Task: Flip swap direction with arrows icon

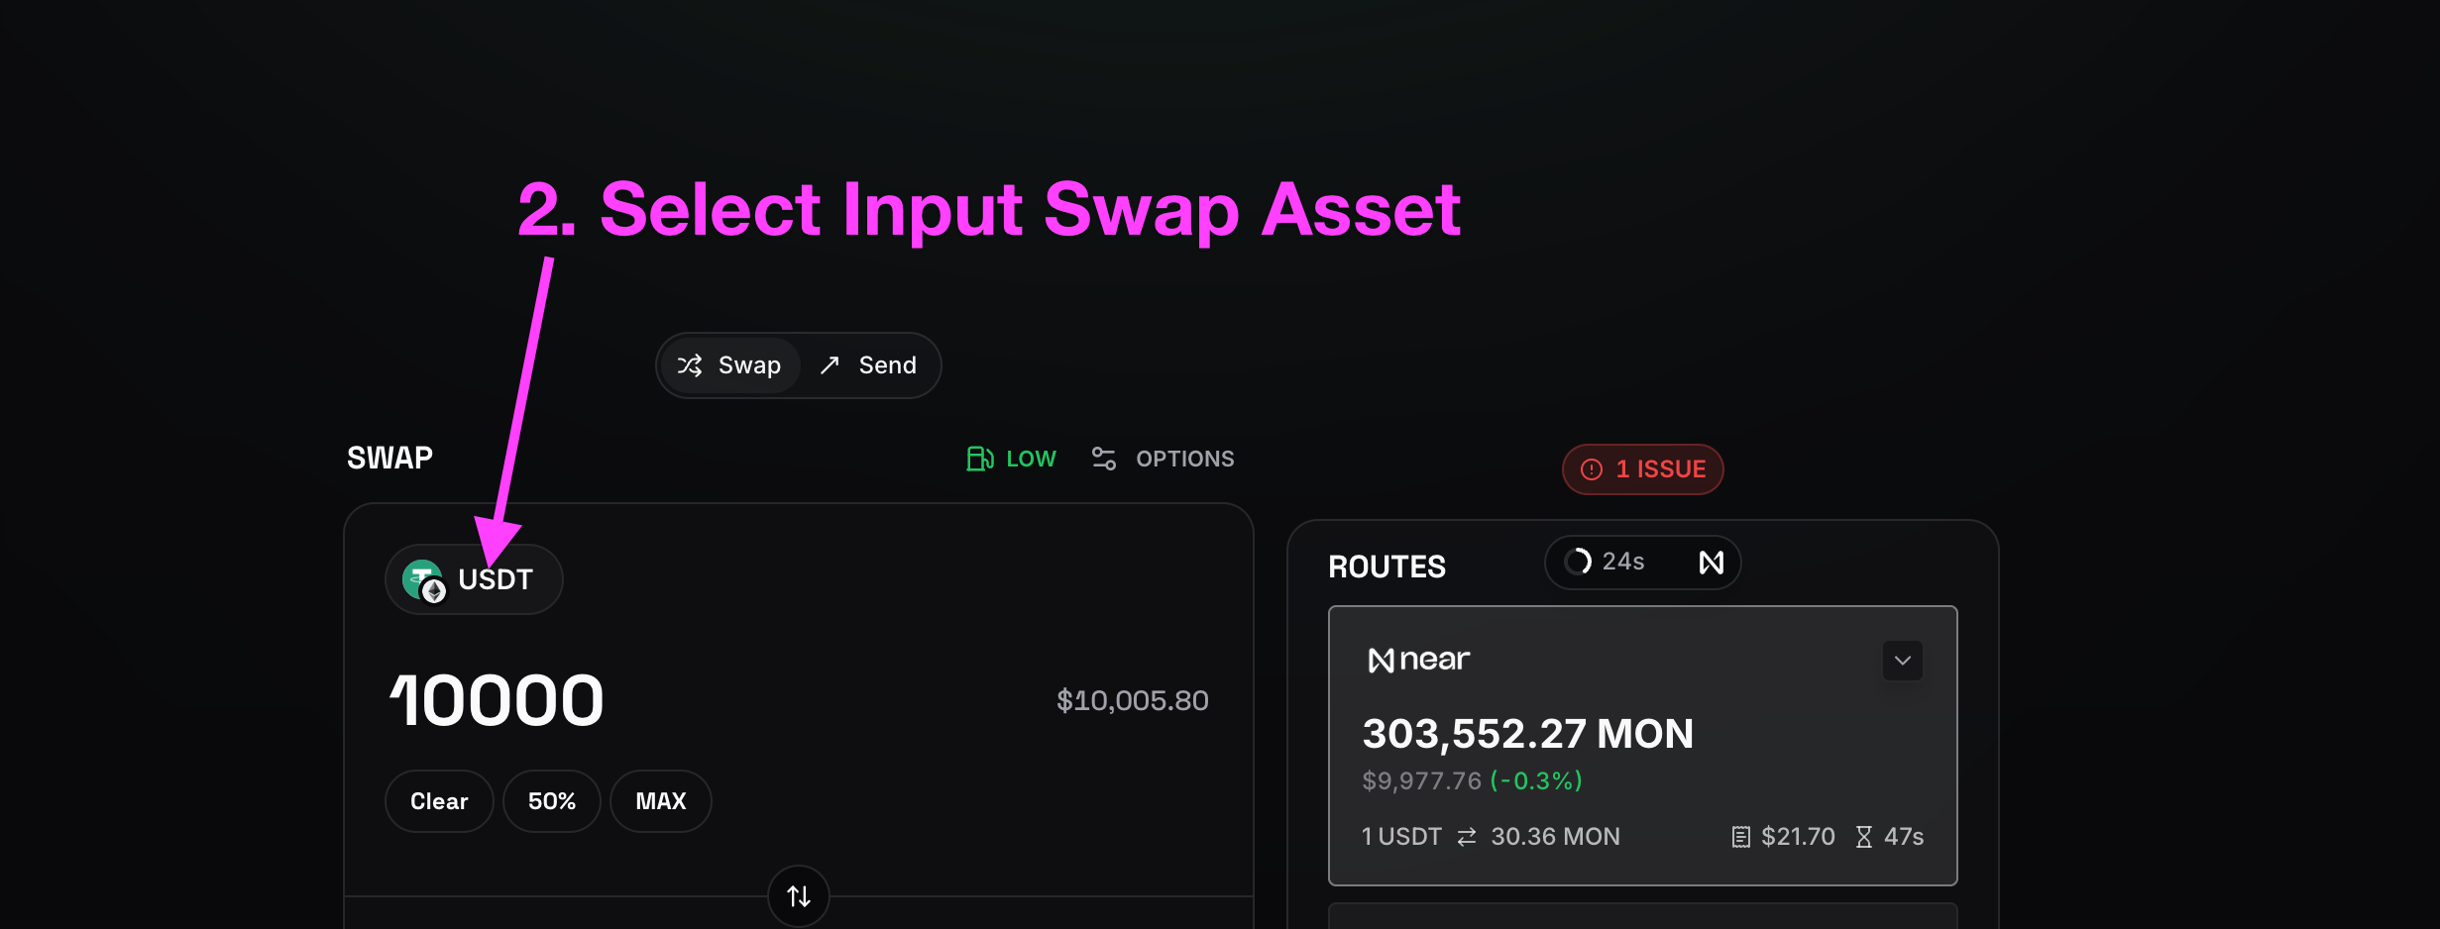Action: pyautogui.click(x=799, y=896)
